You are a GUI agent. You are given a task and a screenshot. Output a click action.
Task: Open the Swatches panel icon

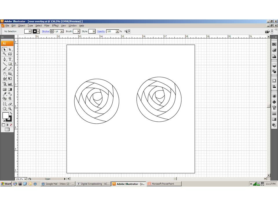(274, 44)
